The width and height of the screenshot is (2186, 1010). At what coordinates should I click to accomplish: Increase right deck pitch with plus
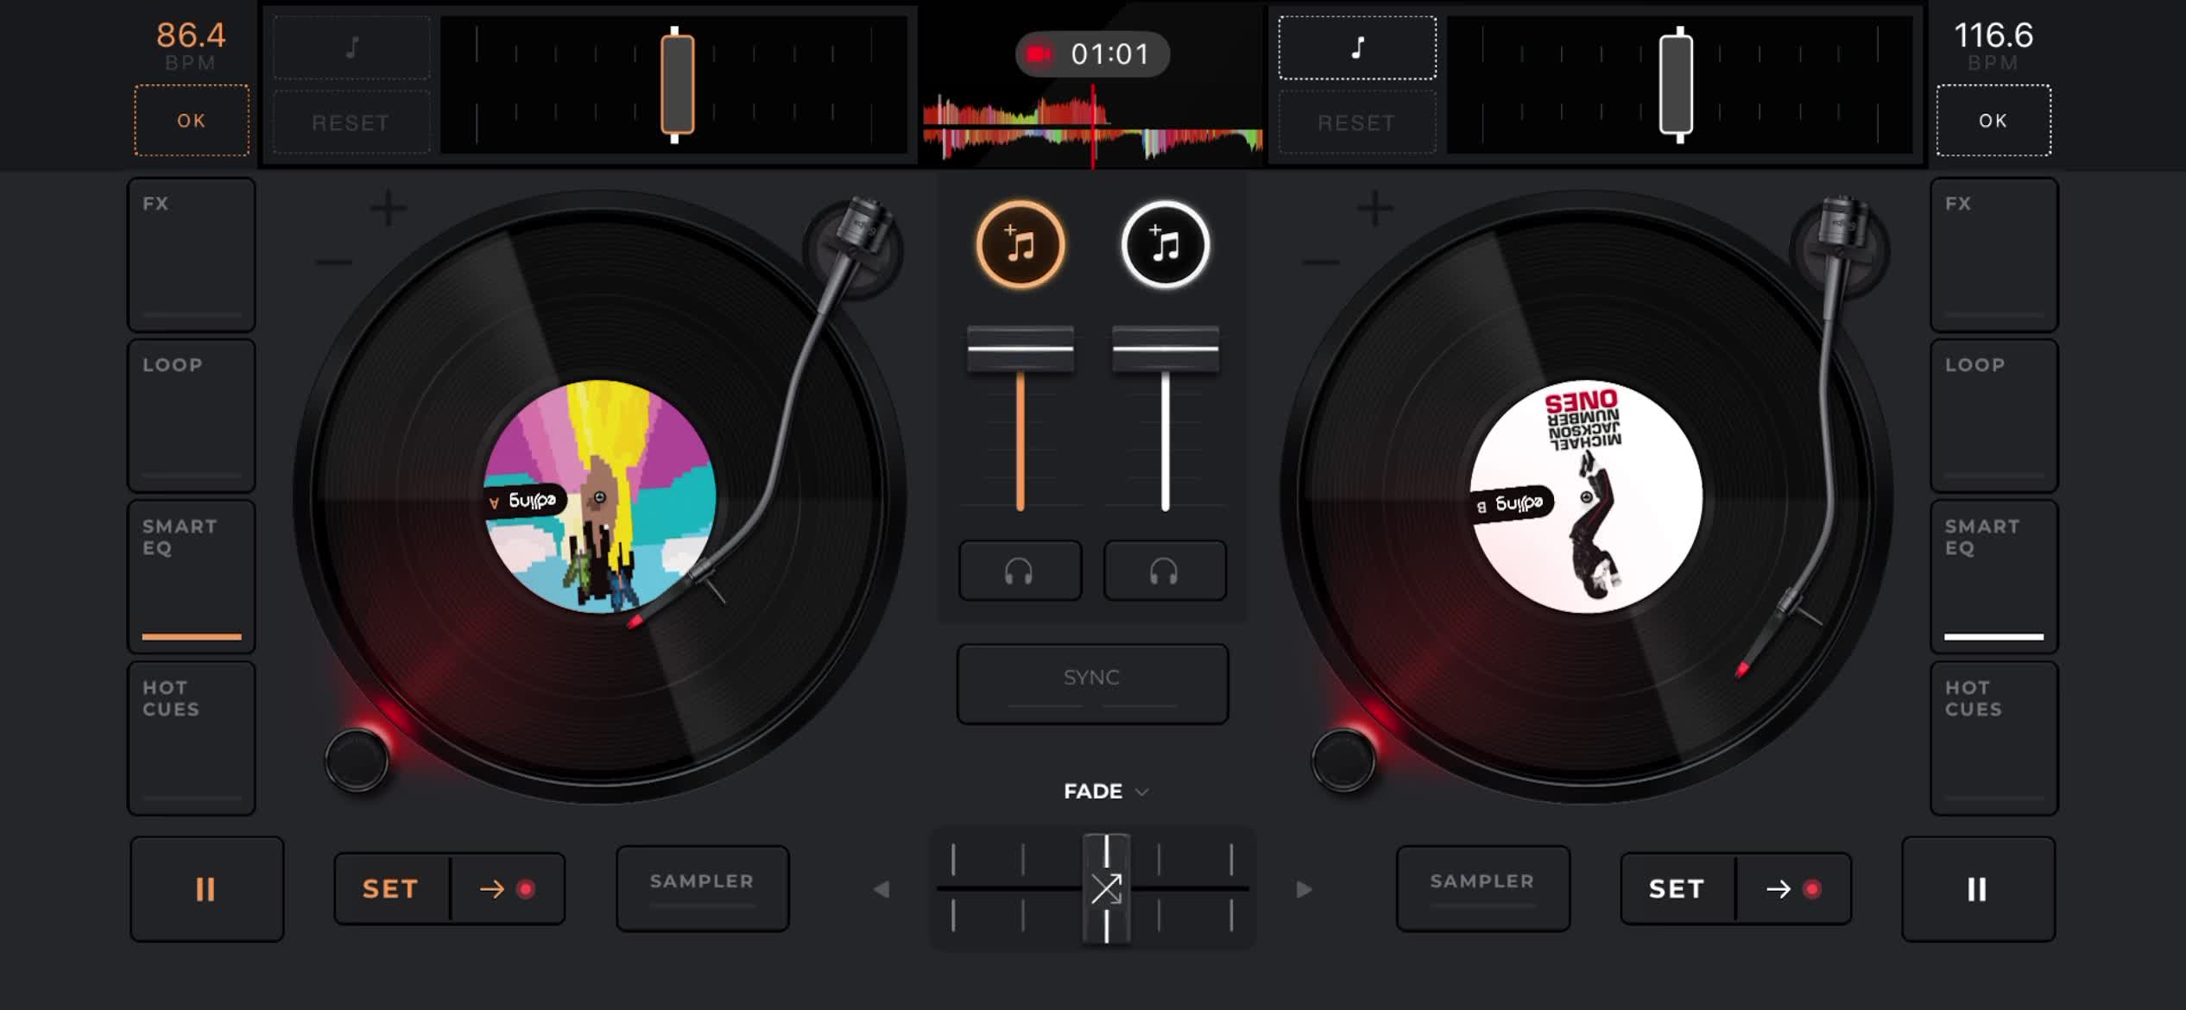[1375, 209]
